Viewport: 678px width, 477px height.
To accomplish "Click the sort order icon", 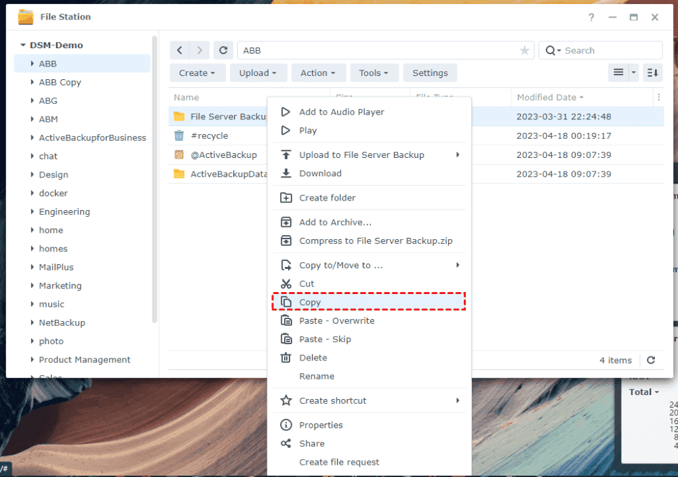I will [652, 72].
